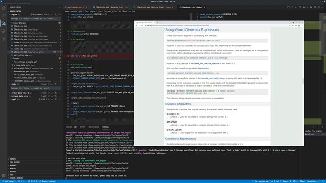Viewport: 326px width, 183px height.
Task: Refresh the engine repository
Action: pos(56,15)
